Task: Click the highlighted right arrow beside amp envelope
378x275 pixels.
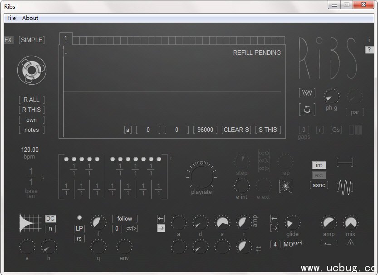Action: [x=161, y=228]
